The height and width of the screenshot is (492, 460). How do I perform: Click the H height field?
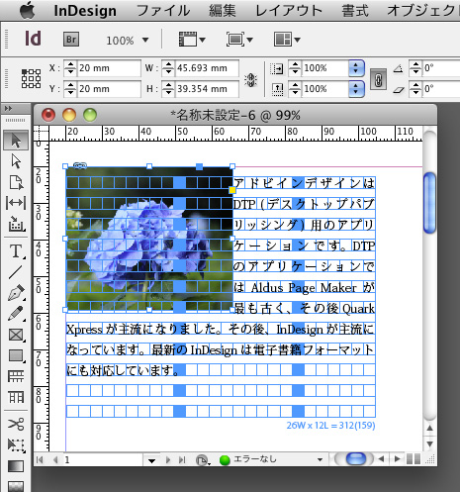(x=207, y=89)
